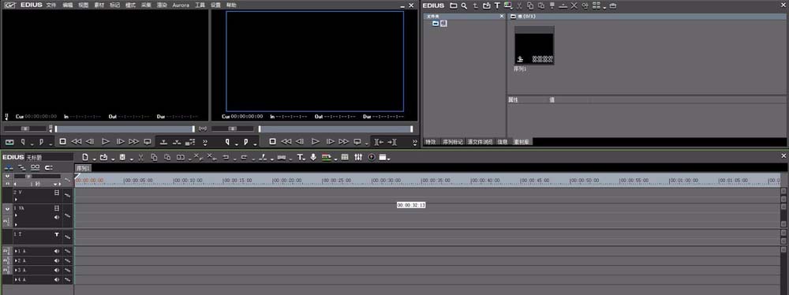Open the bin view mode dropdown arrow
Screen dimensions: 789x295
tap(604, 7)
